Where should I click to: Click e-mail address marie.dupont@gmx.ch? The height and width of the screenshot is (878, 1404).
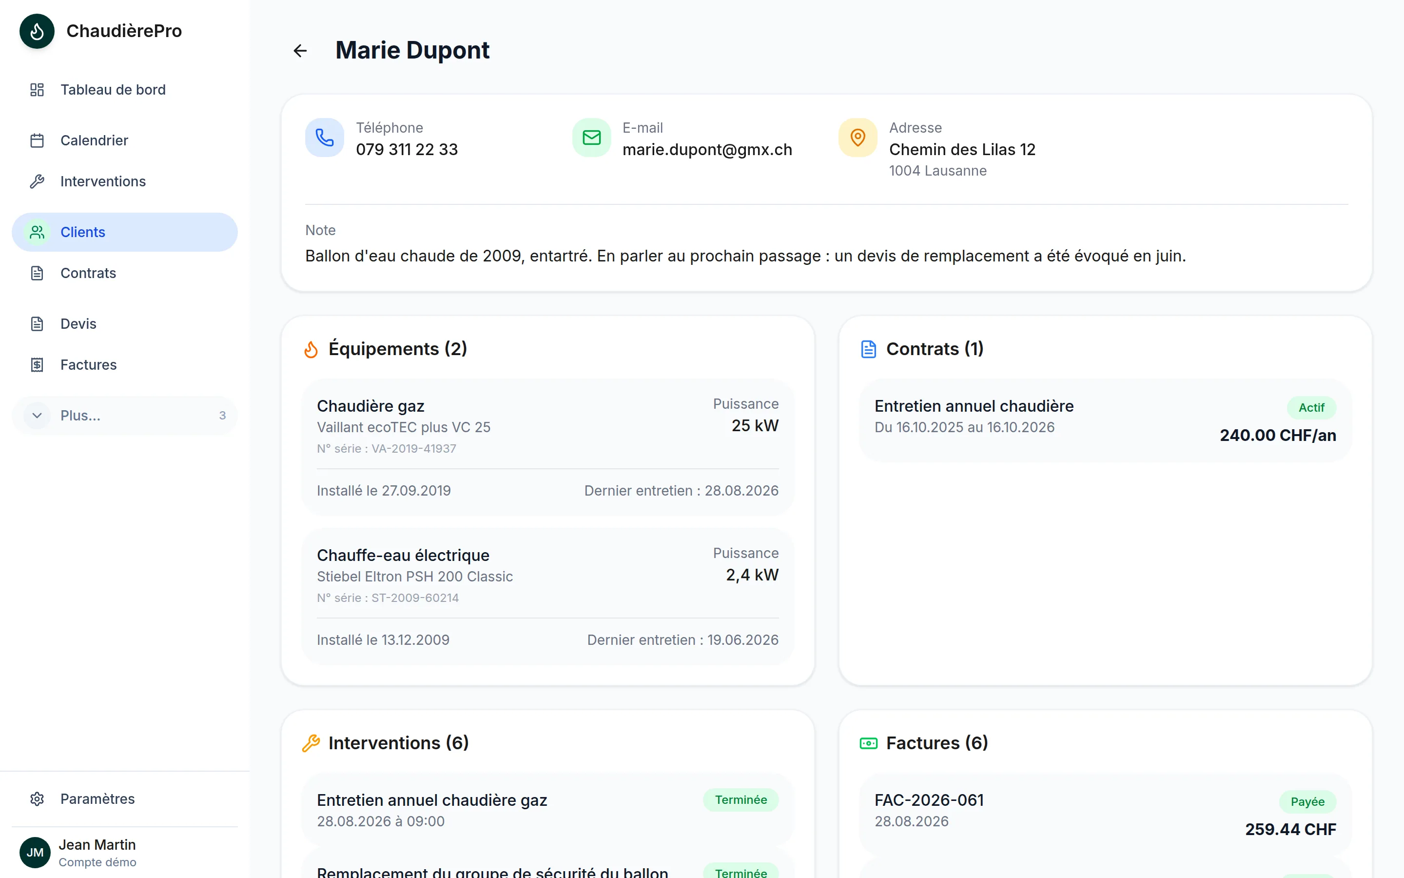(x=707, y=150)
